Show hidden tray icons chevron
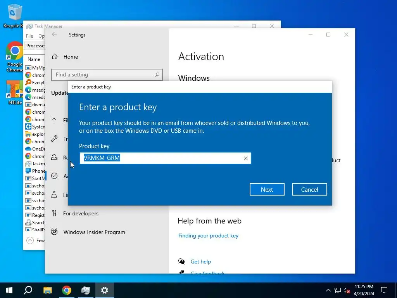Screen dimensions: 397x298 328,290
